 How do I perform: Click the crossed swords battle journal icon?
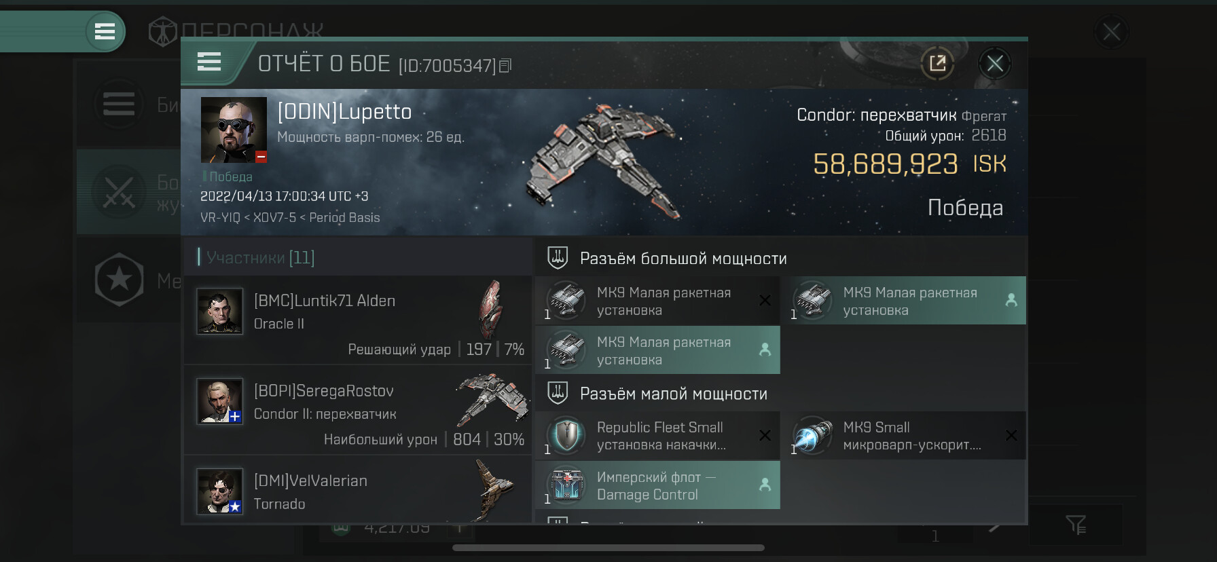pos(119,192)
